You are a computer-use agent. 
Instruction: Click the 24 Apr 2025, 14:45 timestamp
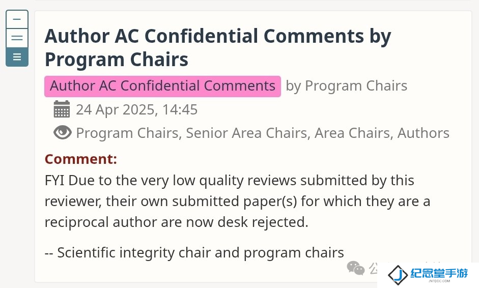[x=136, y=109]
